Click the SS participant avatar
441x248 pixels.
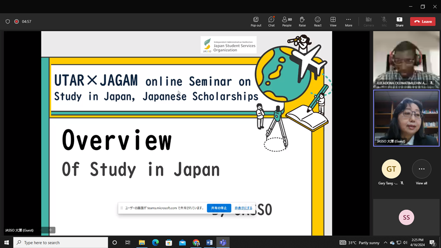406,217
